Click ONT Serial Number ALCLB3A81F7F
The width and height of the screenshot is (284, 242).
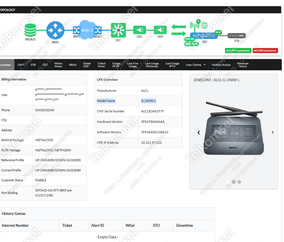pos(152,111)
